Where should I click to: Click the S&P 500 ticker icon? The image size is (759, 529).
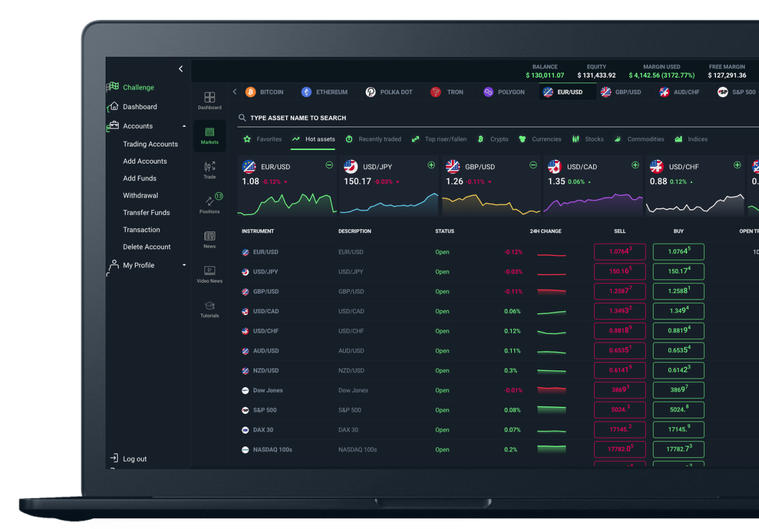tap(723, 92)
